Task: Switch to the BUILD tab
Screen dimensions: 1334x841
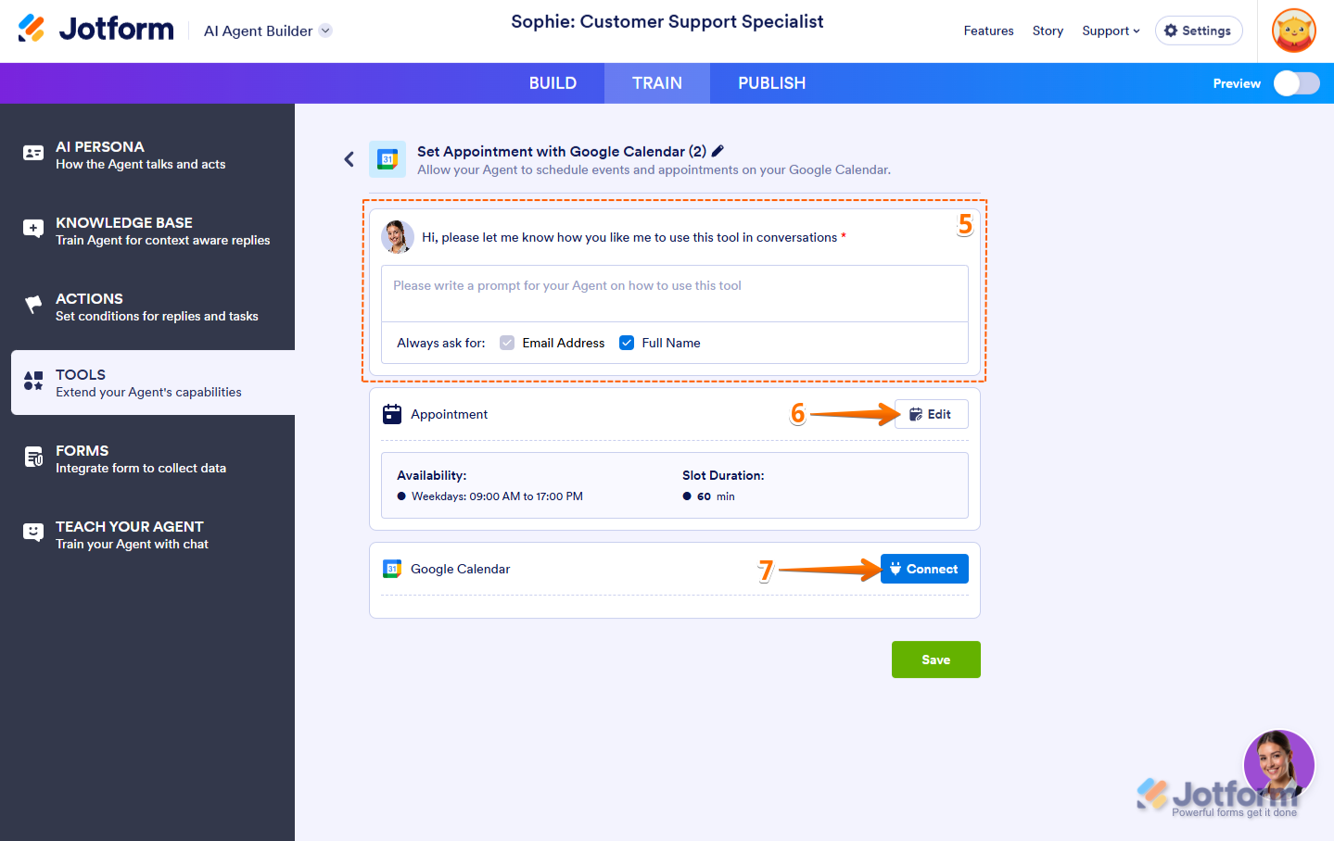Action: (553, 83)
